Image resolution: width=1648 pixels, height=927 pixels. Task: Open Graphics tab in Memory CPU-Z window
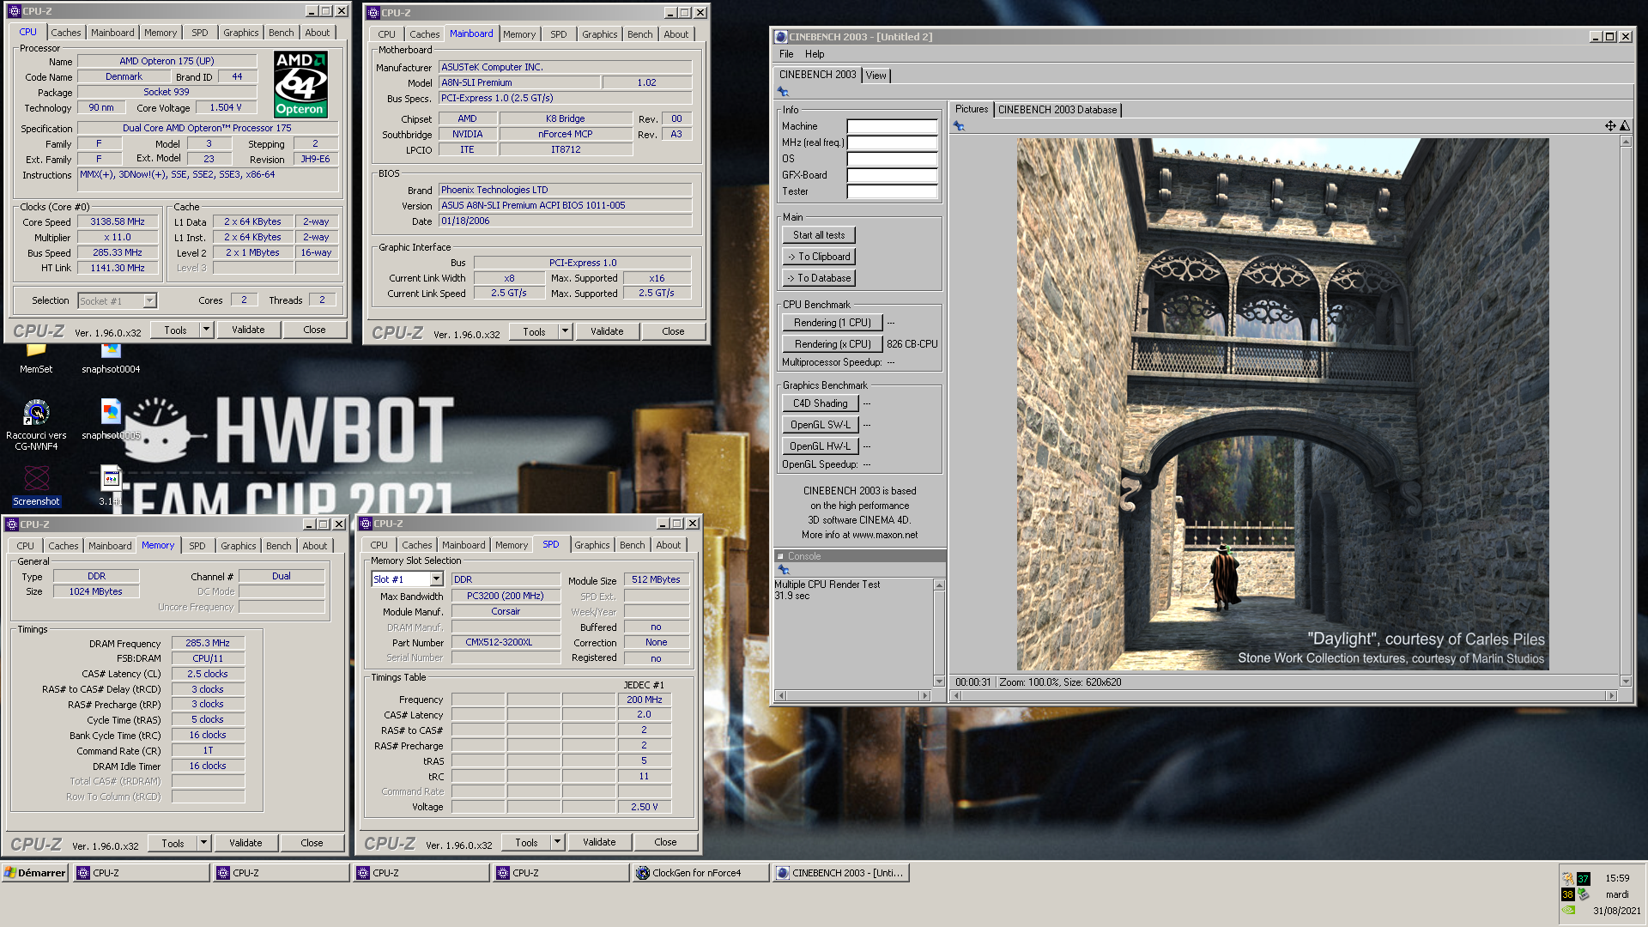tap(238, 546)
